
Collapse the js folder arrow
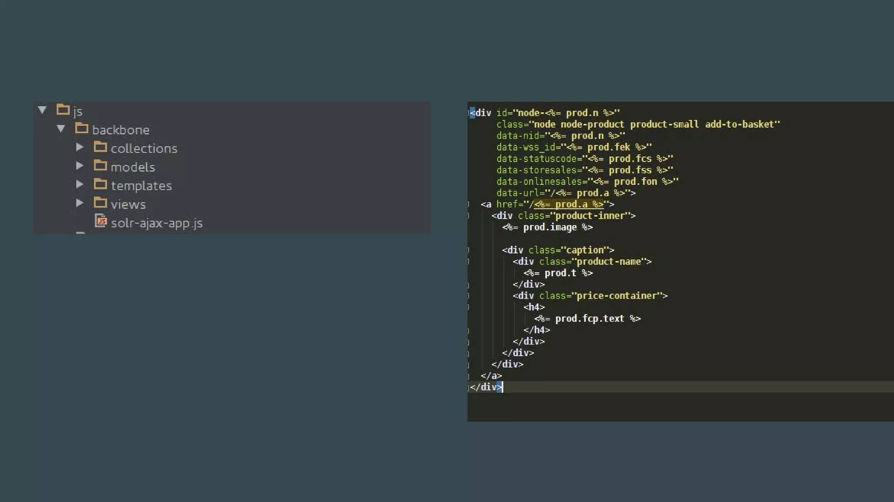42,110
